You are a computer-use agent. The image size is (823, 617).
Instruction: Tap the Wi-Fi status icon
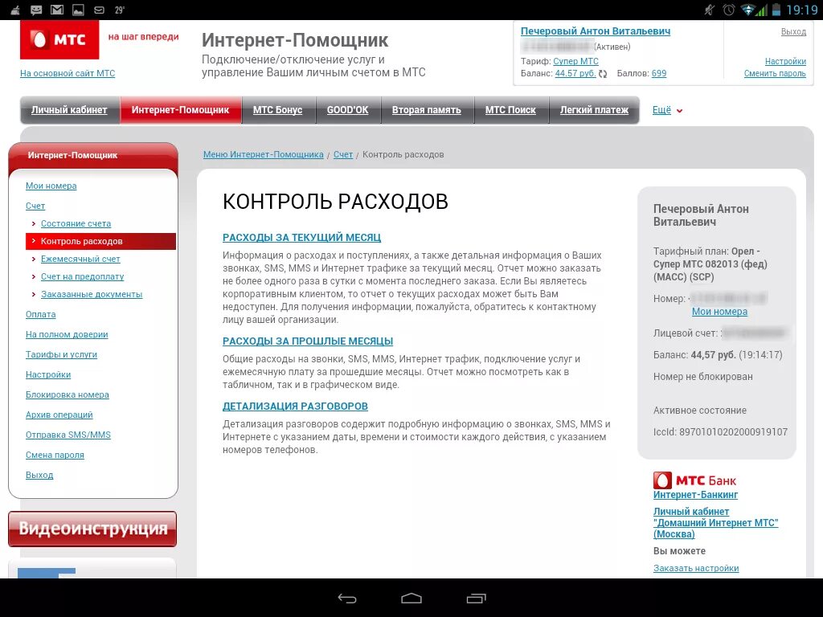747,10
